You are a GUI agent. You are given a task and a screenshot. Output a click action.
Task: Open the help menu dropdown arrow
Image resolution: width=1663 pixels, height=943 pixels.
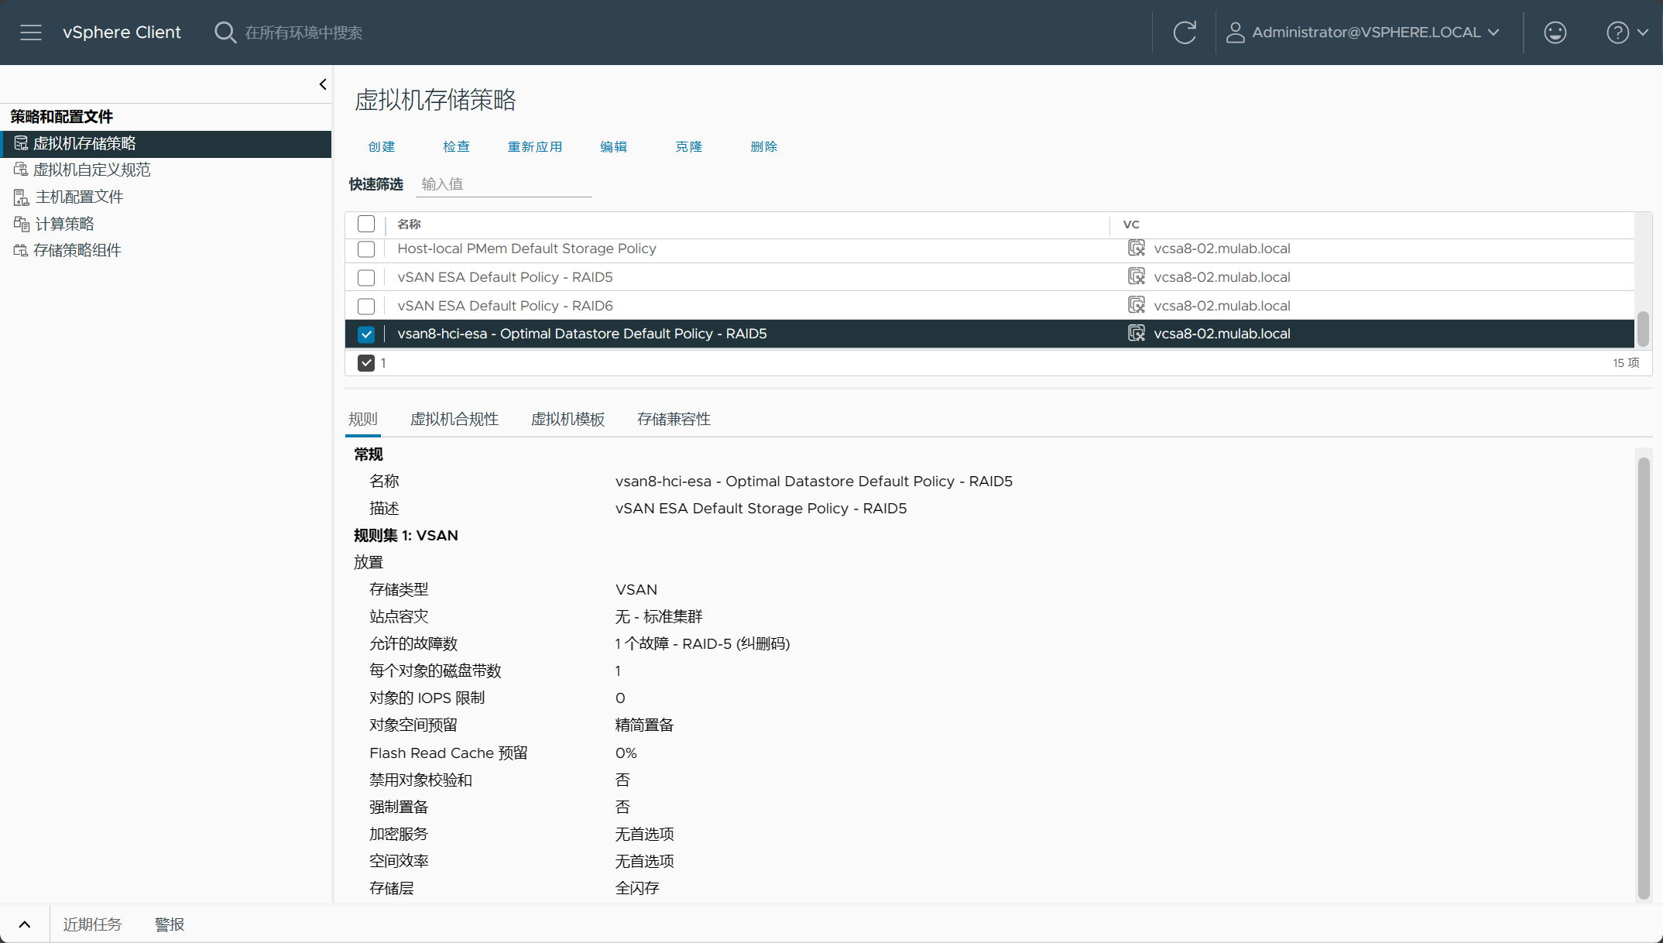click(x=1643, y=33)
